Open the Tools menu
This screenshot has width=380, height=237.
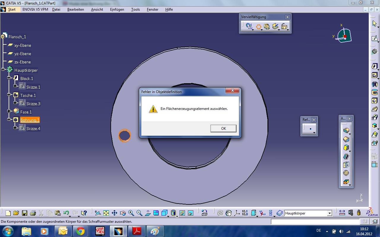tap(135, 9)
